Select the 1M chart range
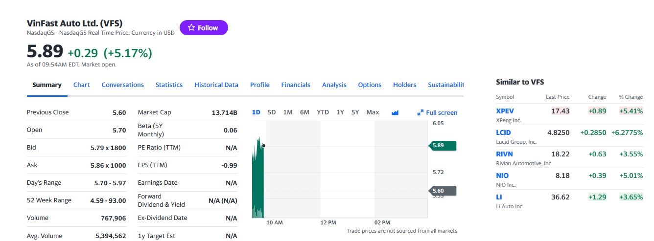The image size is (654, 241). coord(288,112)
